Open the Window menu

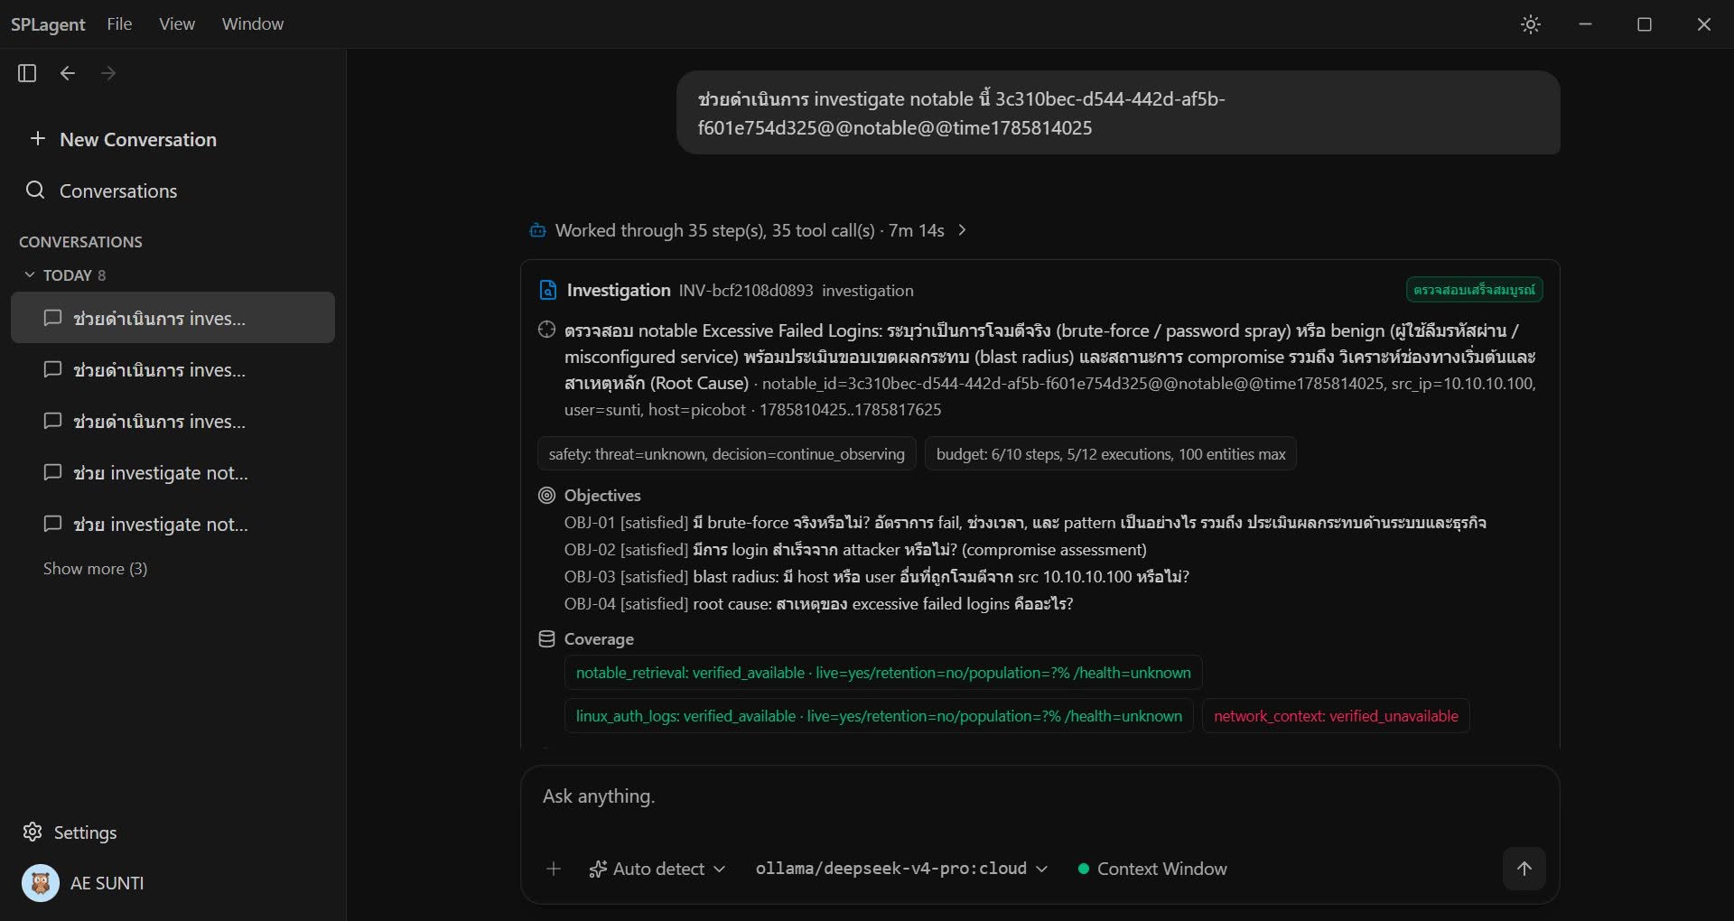253,23
